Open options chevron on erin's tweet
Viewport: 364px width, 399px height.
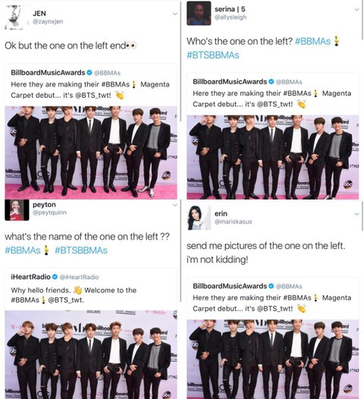(x=357, y=214)
